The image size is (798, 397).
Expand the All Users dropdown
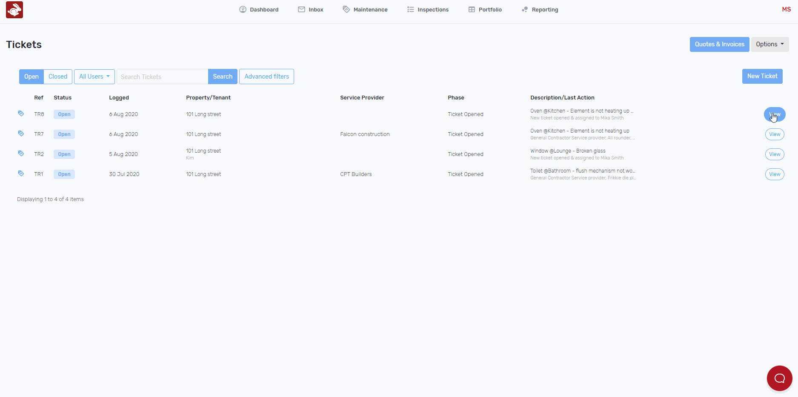pyautogui.click(x=94, y=77)
